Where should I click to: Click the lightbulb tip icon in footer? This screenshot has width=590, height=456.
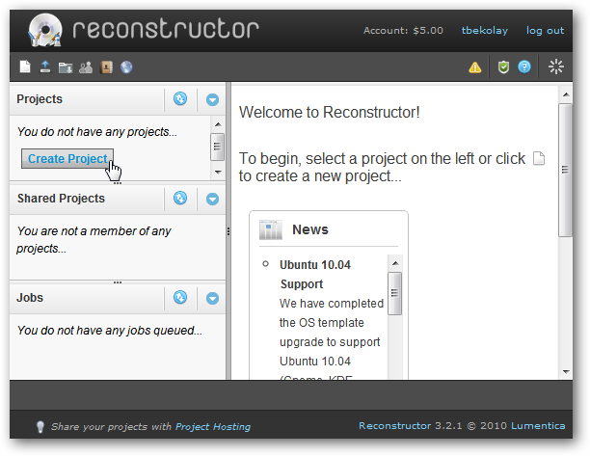[x=40, y=427]
